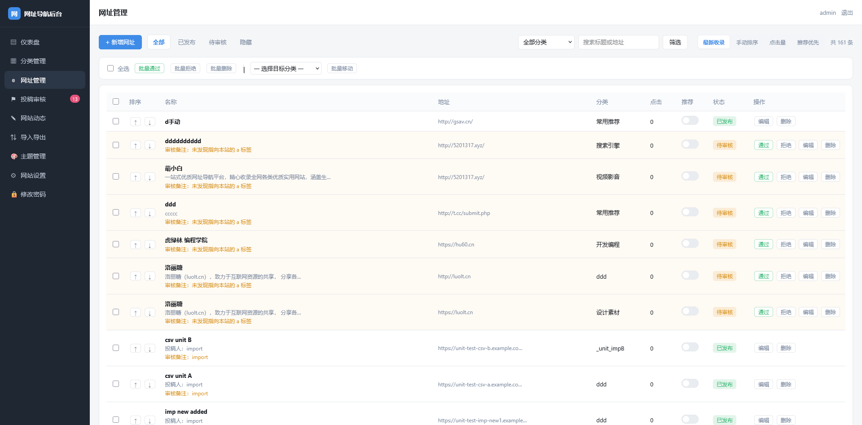The width and height of the screenshot is (862, 425).
Task: Sort by 手动排序
Action: coord(747,42)
